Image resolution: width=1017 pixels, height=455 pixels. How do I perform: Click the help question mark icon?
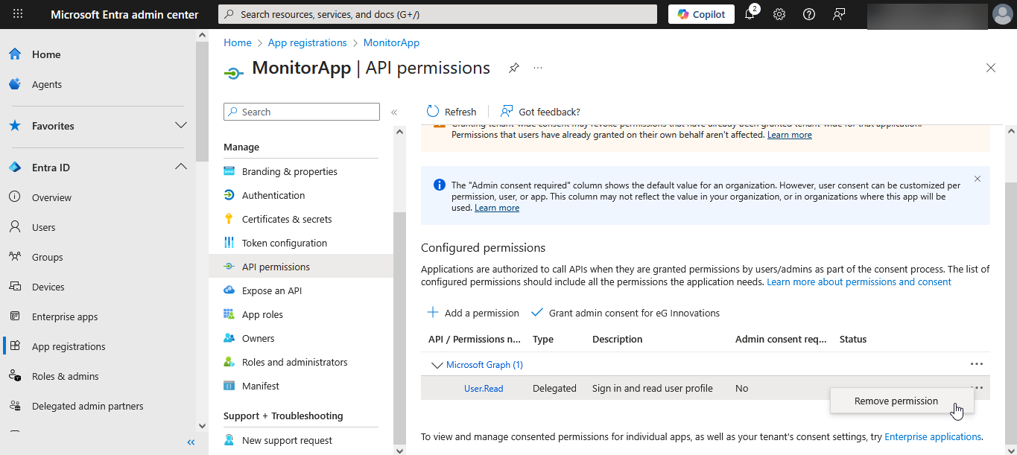click(809, 14)
